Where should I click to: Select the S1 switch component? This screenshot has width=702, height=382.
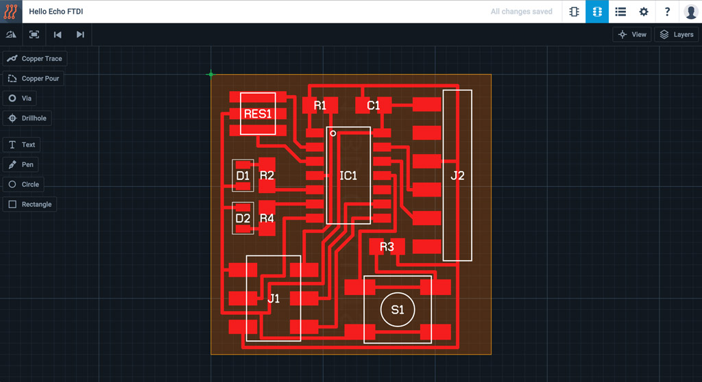[398, 309]
